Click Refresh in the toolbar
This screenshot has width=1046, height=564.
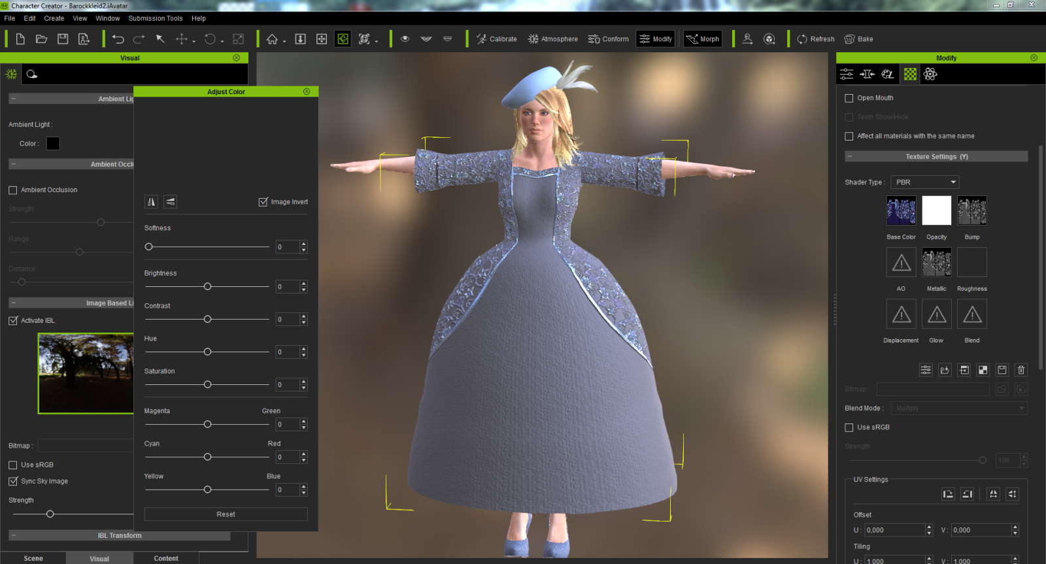pos(815,39)
